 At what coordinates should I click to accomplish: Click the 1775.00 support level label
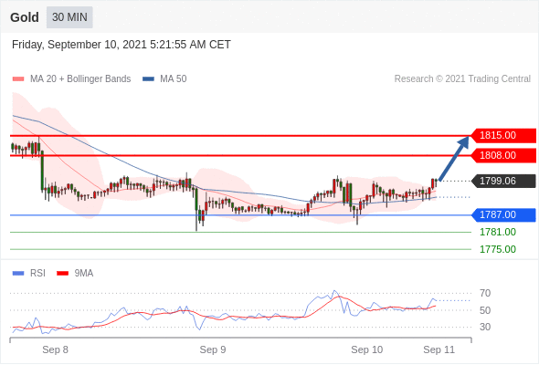[498, 249]
